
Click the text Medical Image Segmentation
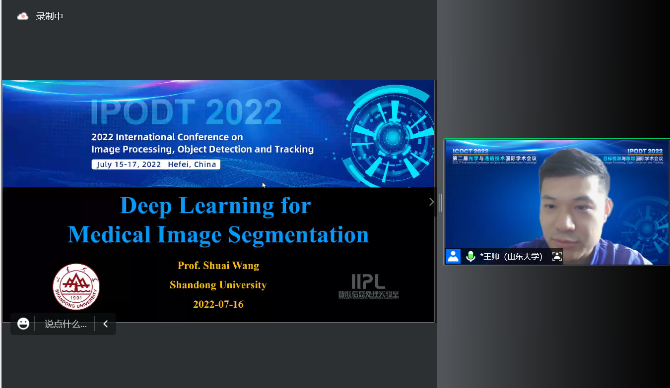point(218,234)
